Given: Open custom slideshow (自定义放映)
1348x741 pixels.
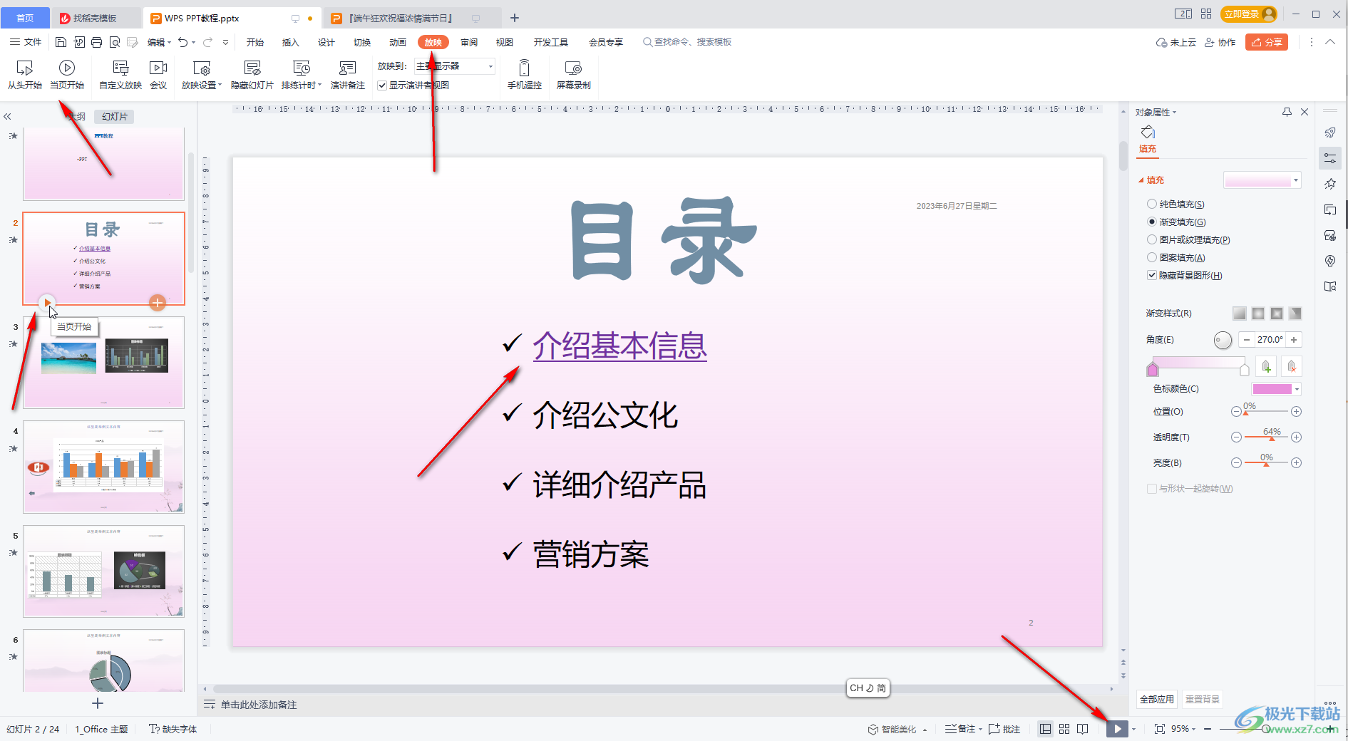Looking at the screenshot, I should coord(120,75).
